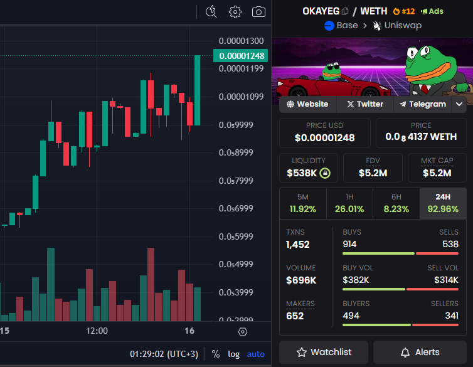This screenshot has width=473, height=367.
Task: Click the FDV label
Action: (x=373, y=161)
